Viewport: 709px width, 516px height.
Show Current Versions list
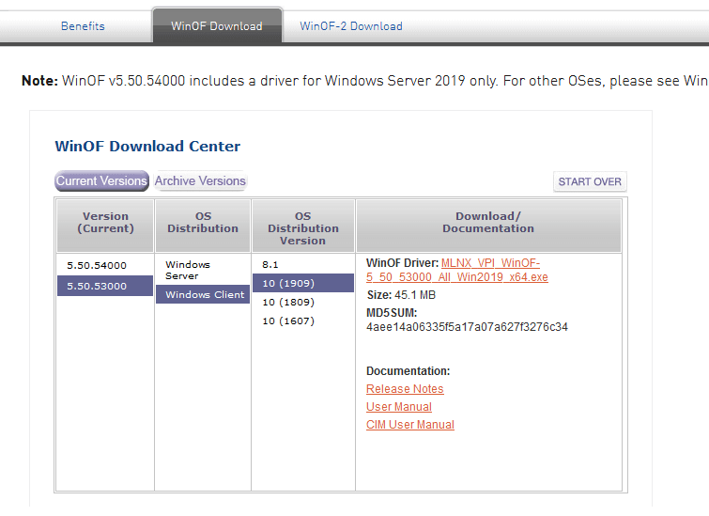click(101, 180)
